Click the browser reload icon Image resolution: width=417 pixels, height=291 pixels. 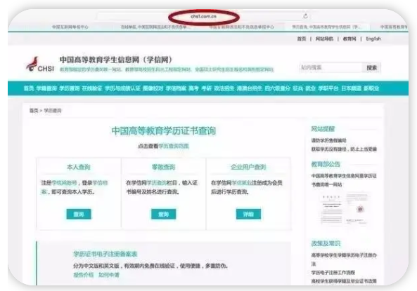[x=305, y=16]
